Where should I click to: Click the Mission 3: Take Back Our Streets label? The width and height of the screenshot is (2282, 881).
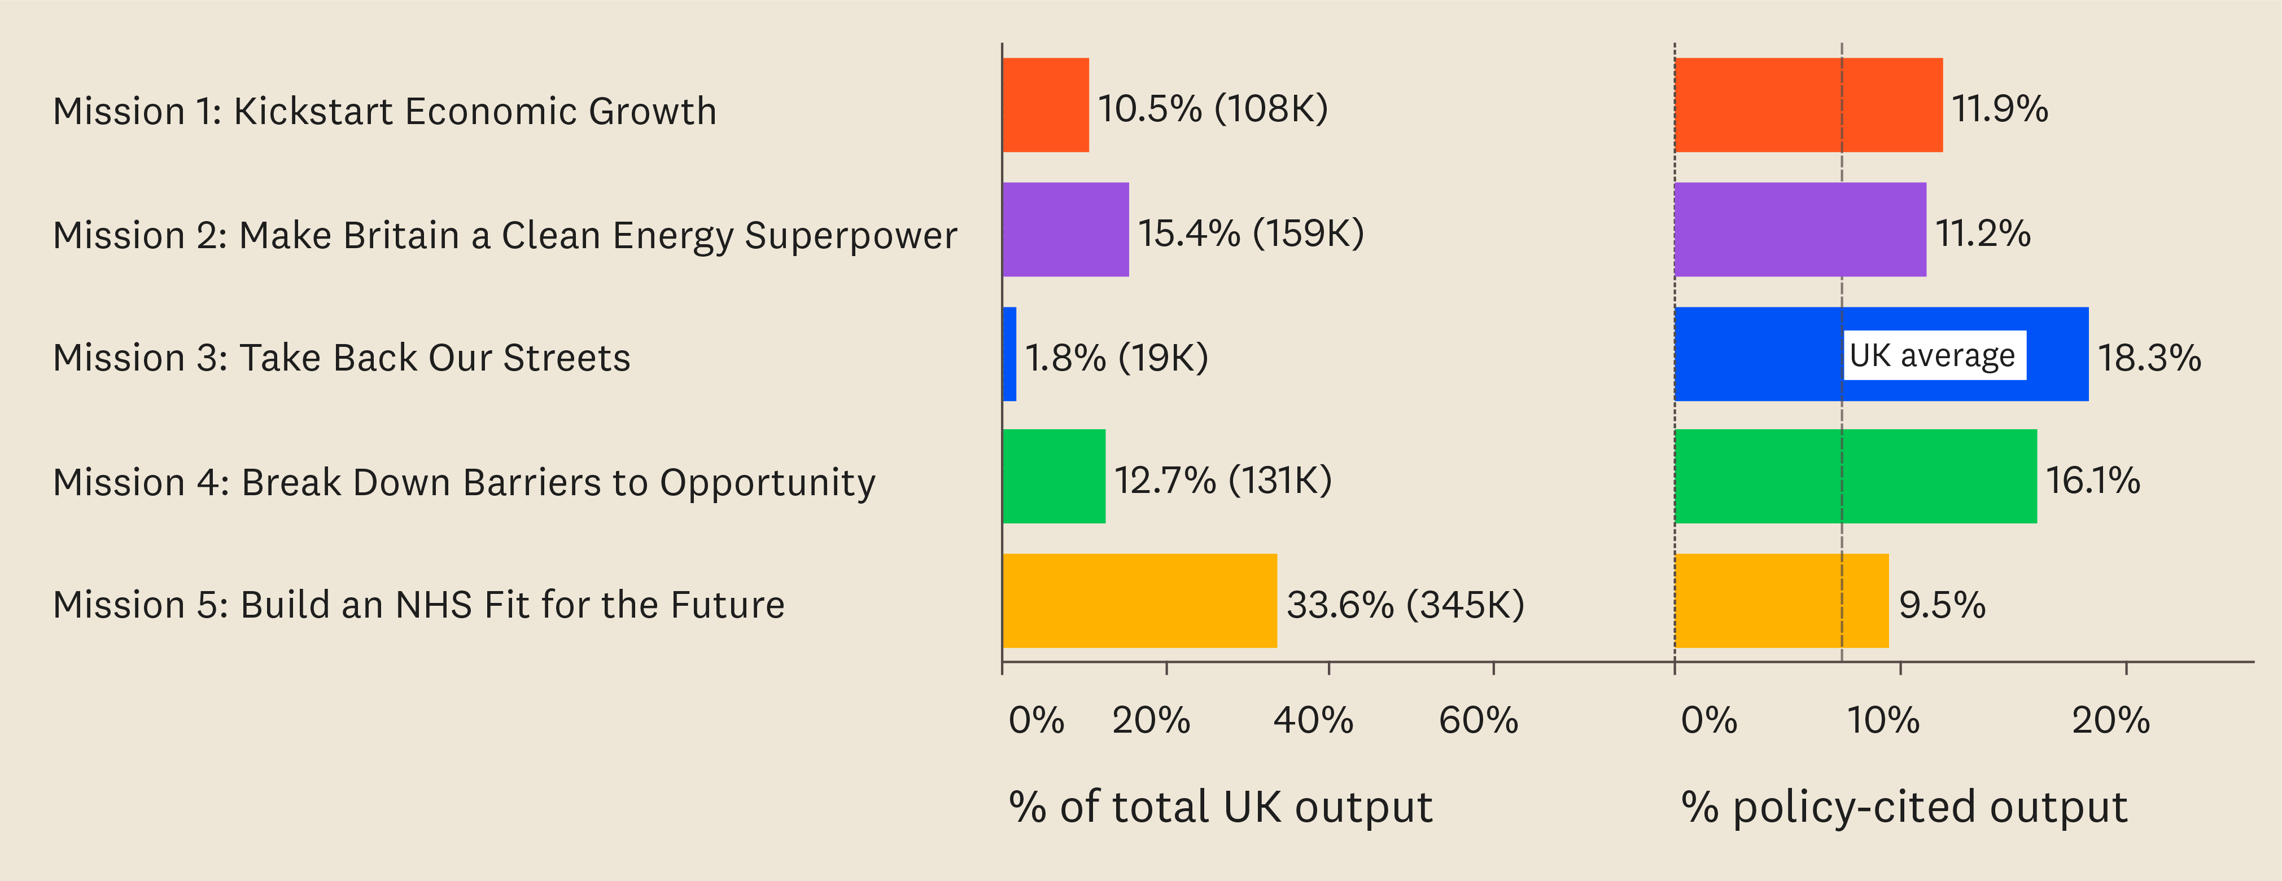click(341, 358)
